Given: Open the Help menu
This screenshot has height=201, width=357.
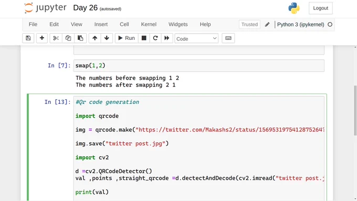Looking at the screenshot, I should [205, 24].
